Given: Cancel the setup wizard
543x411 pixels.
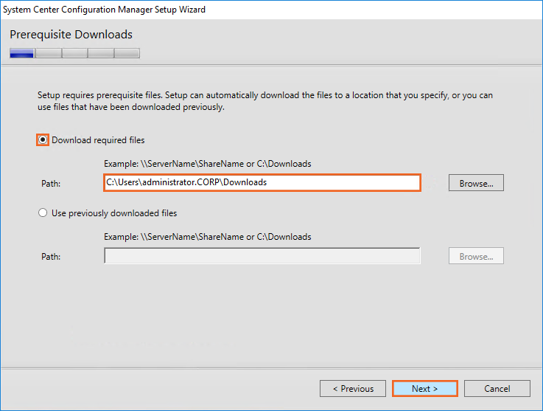Looking at the screenshot, I should coord(497,389).
